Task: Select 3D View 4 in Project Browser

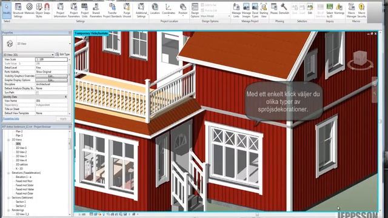Action: click(21, 160)
